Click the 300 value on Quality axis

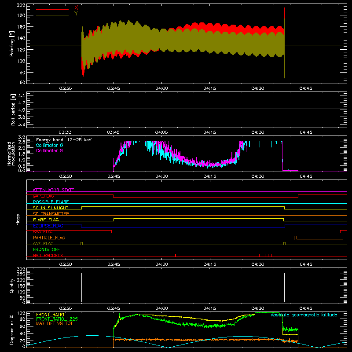[21, 269]
